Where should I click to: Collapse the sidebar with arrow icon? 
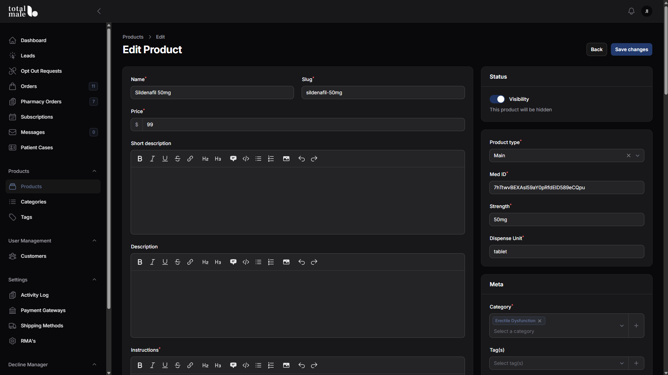99,11
